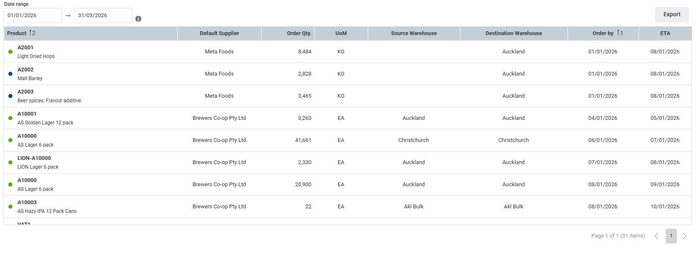
Task: Click the start date field 01/01/2026
Action: point(33,15)
